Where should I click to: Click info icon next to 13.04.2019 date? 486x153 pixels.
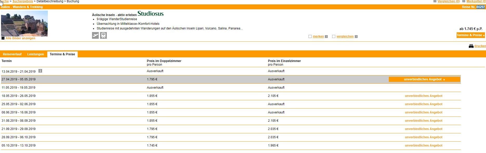[x=40, y=71]
